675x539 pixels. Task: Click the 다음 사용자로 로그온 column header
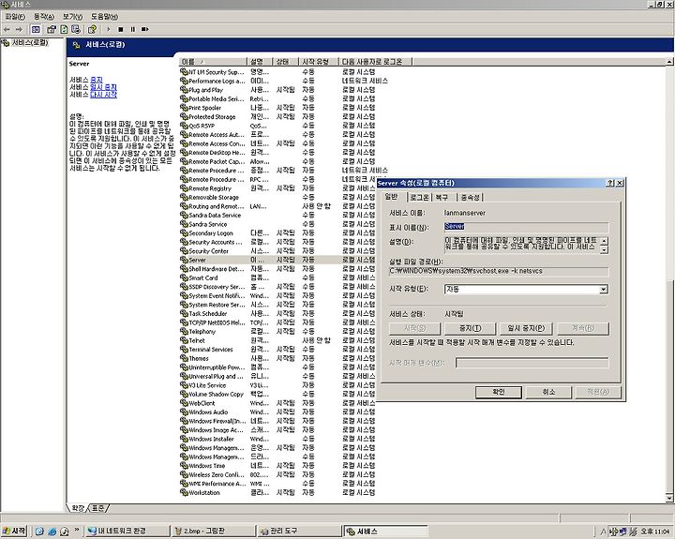point(375,62)
